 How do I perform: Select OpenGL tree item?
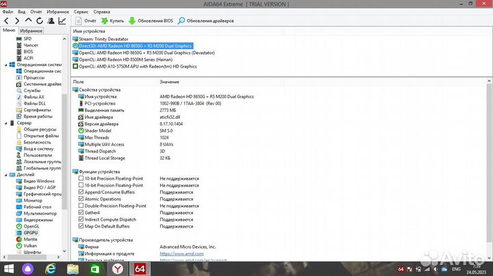(31, 226)
